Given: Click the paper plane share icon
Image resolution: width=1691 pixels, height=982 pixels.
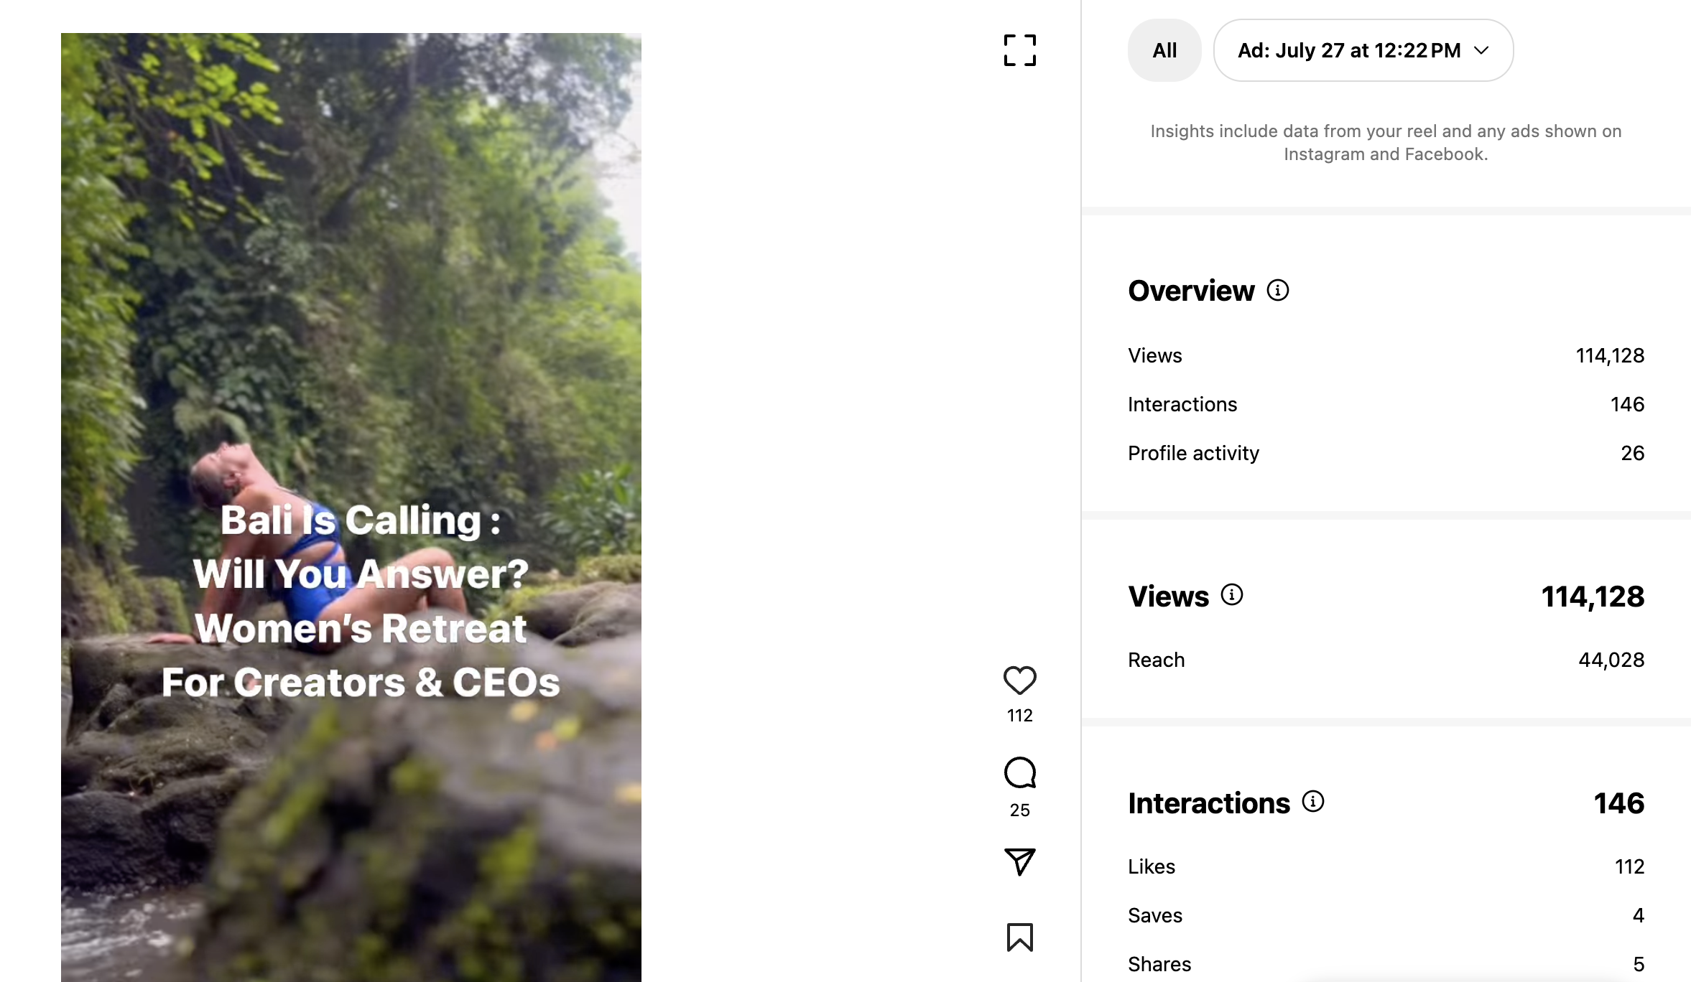Looking at the screenshot, I should (1019, 861).
